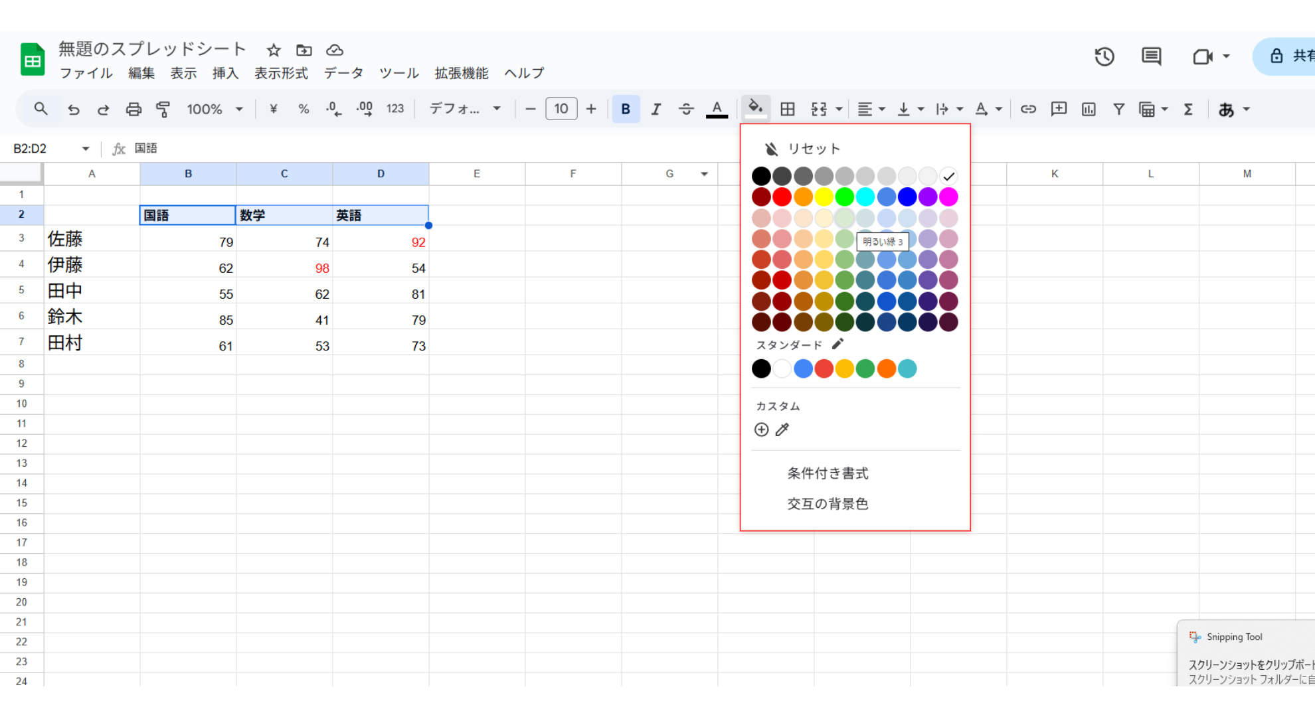Open the データ menu
This screenshot has width=1315, height=717.
coord(344,73)
